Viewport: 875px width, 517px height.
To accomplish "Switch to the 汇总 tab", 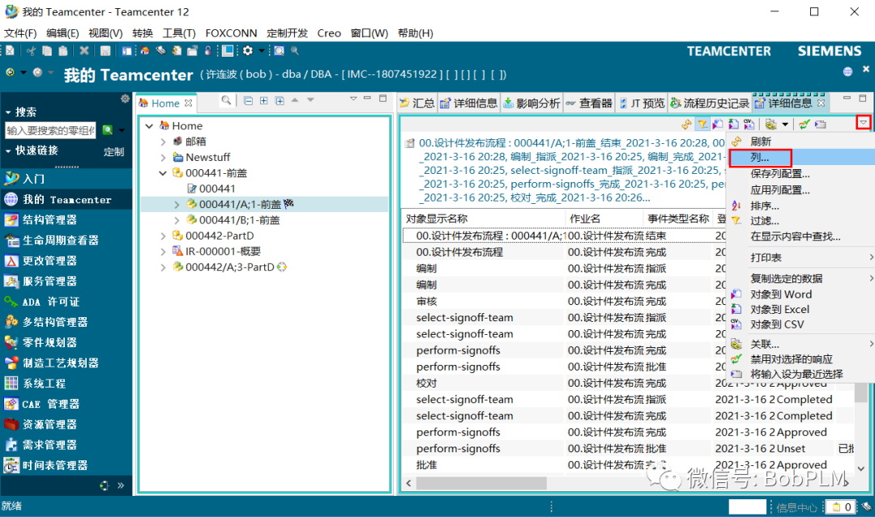I will [x=417, y=103].
